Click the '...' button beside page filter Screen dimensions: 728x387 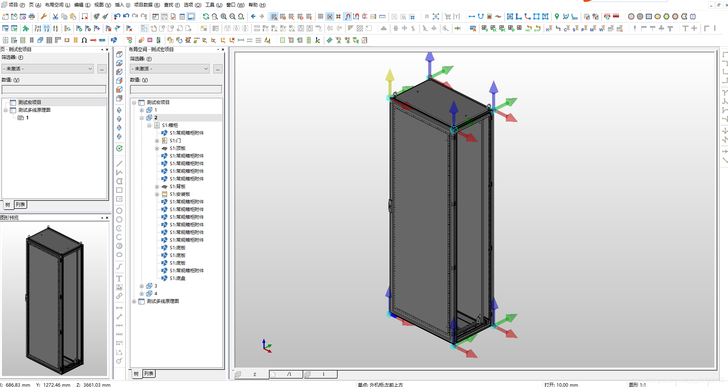pos(102,69)
